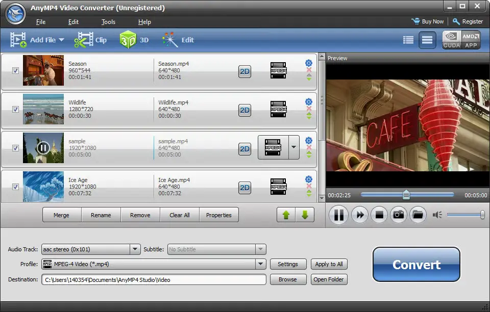Check the Ice Age video item
The image size is (490, 312).
(x=16, y=187)
